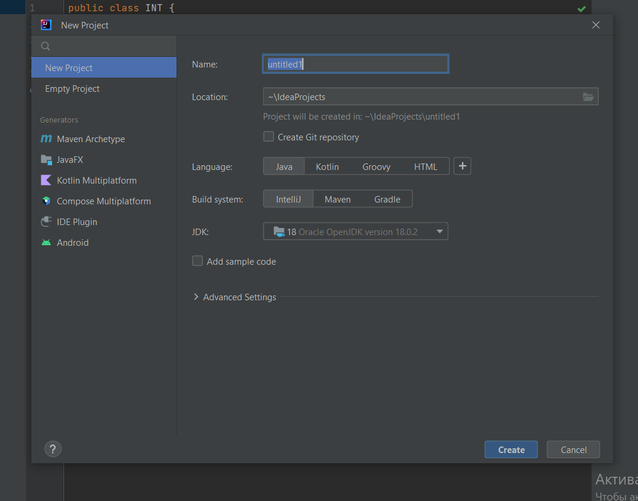Click the Android robot icon
Screen dimensions: 638x501
coord(46,243)
